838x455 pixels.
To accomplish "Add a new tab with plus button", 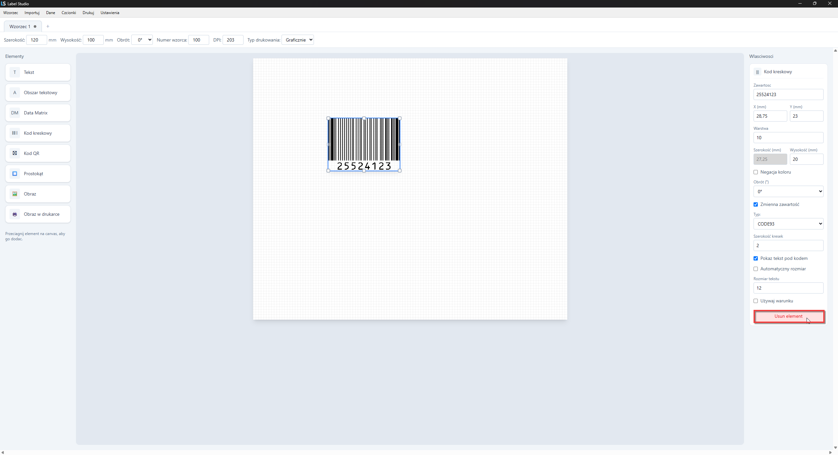I will click(48, 26).
